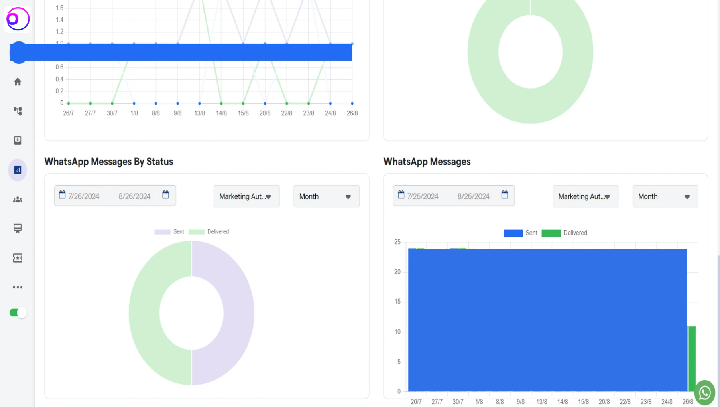Open the flow builder tree icon in sidebar
720x407 pixels.
pos(18,111)
